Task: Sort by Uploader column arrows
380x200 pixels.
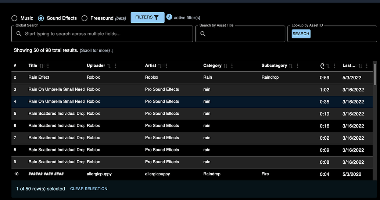Action: 109,66
